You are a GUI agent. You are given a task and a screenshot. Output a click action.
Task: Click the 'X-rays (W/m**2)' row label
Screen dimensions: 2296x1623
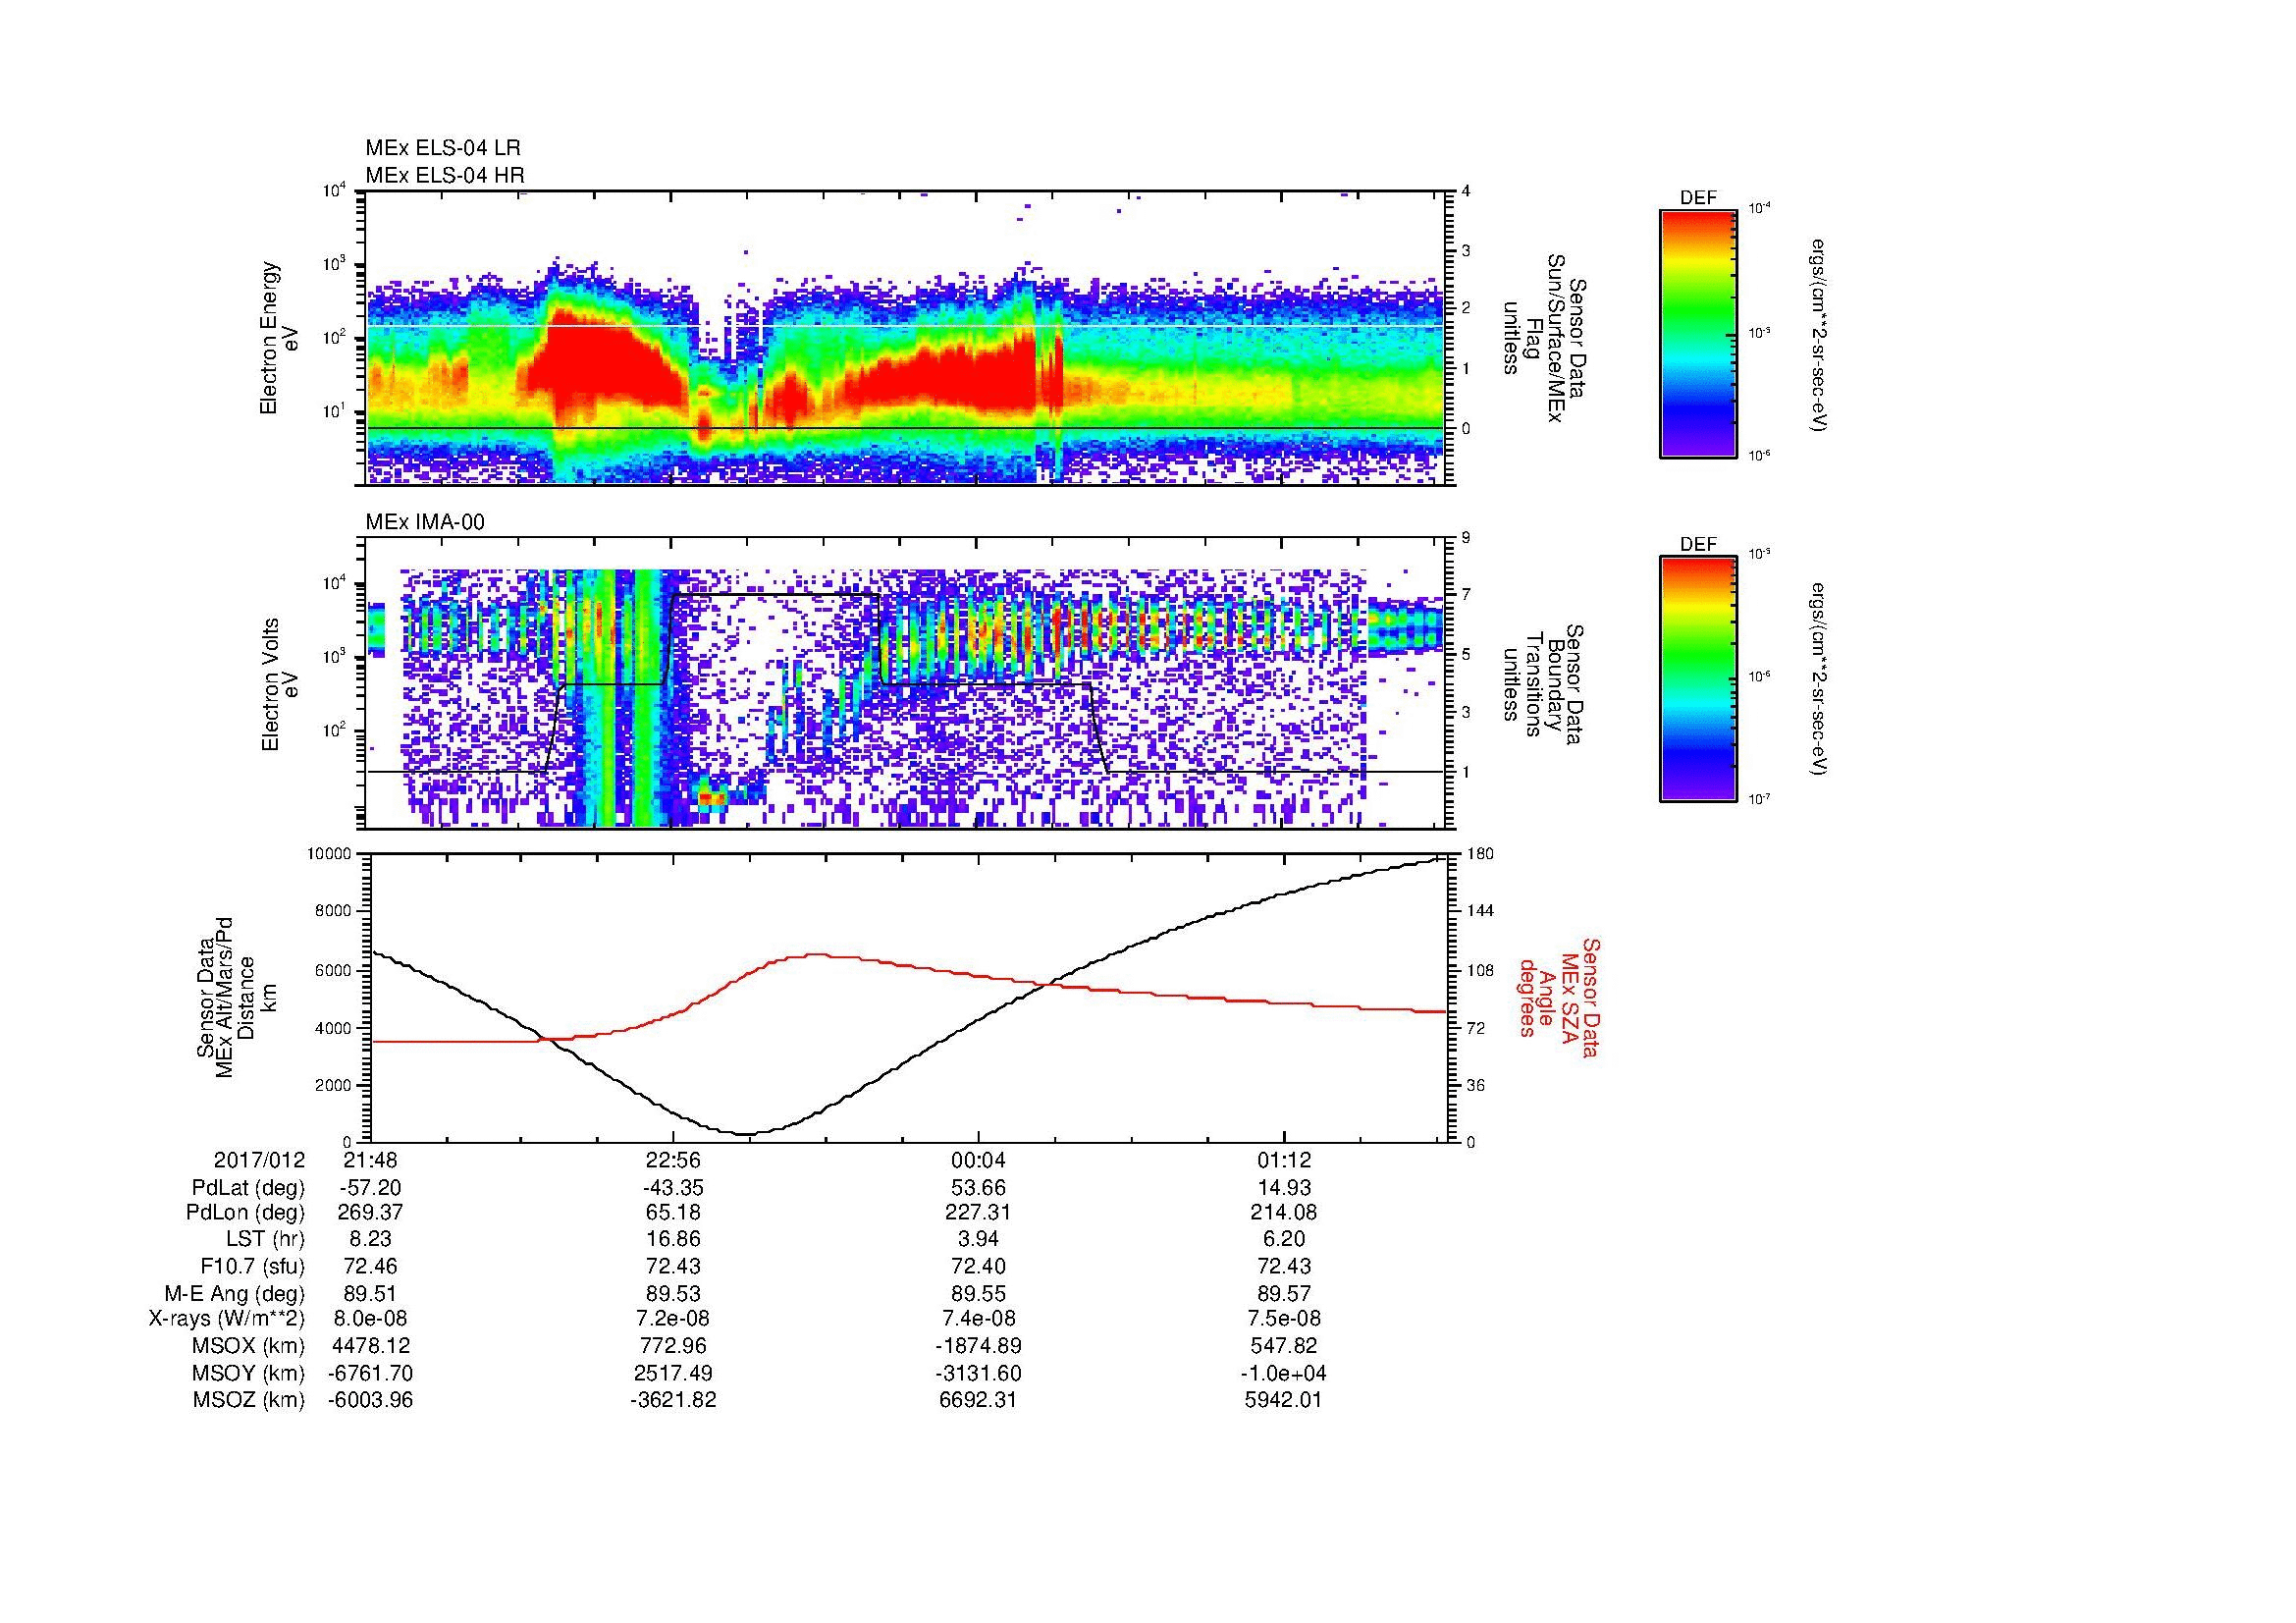(226, 1319)
